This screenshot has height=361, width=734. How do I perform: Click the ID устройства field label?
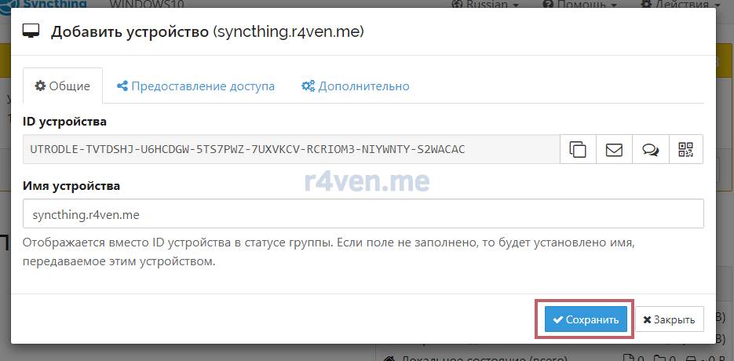tap(64, 122)
